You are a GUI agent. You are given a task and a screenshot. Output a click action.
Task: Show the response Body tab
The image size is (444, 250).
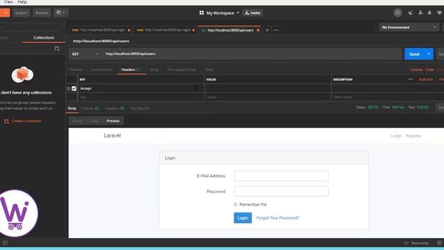point(72,108)
